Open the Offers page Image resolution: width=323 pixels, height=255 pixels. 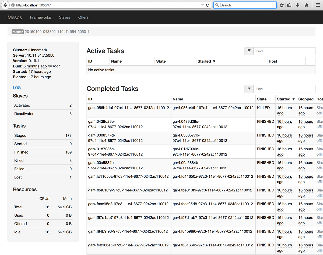pos(83,17)
